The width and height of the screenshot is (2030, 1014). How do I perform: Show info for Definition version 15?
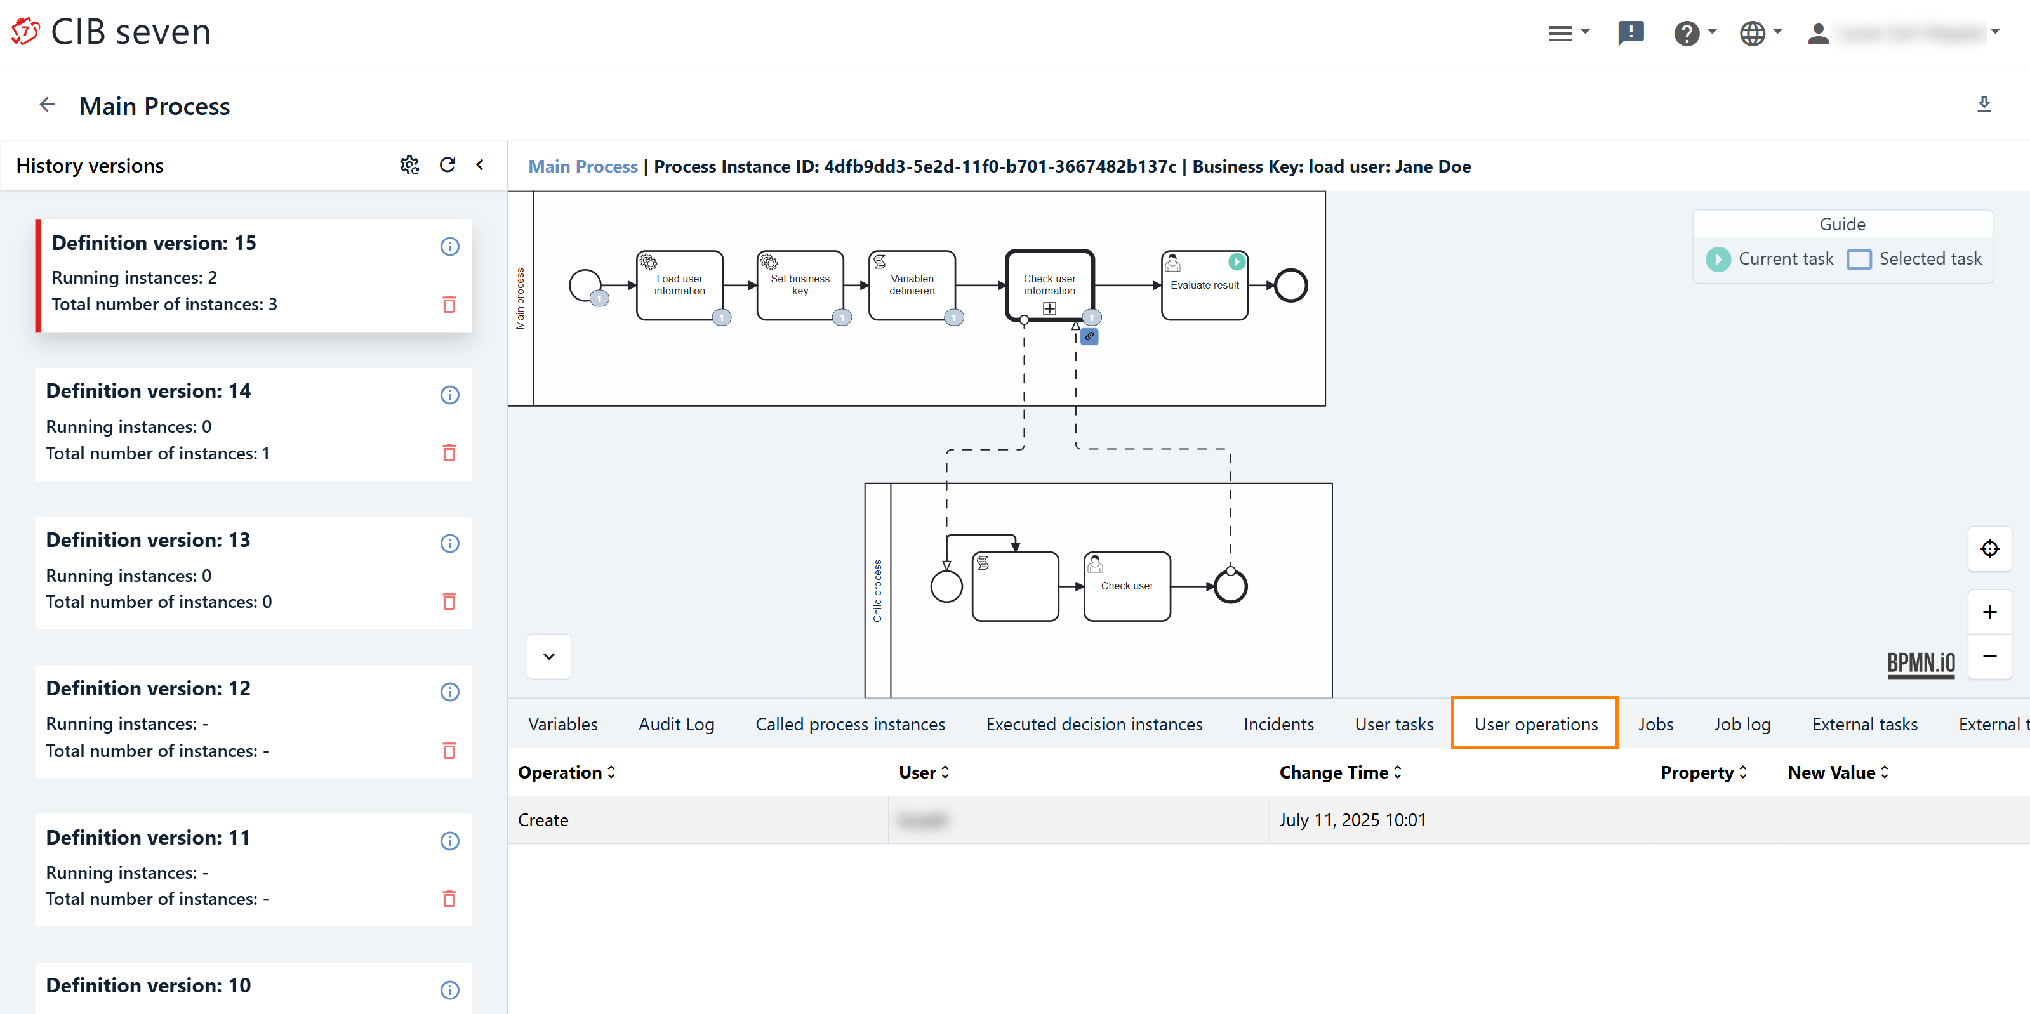(449, 247)
